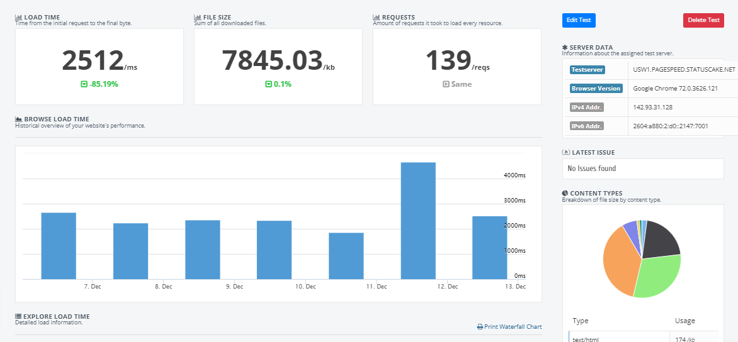Click the chart icon beside FILE SIZE heading
738x342 pixels.
pos(197,18)
